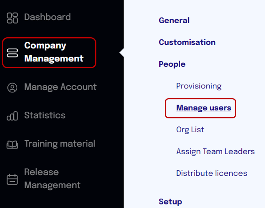
Task: Open the Statistics section
Action: (45, 115)
